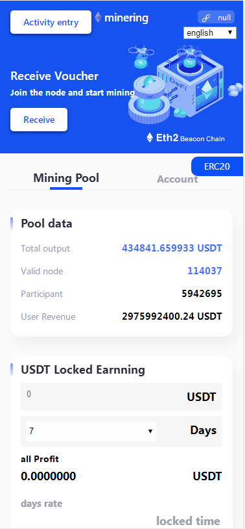The width and height of the screenshot is (245, 529).
Task: Click the DeFi mining machine illustration
Action: (x=185, y=84)
